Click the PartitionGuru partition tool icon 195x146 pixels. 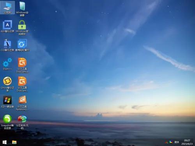coord(22,103)
